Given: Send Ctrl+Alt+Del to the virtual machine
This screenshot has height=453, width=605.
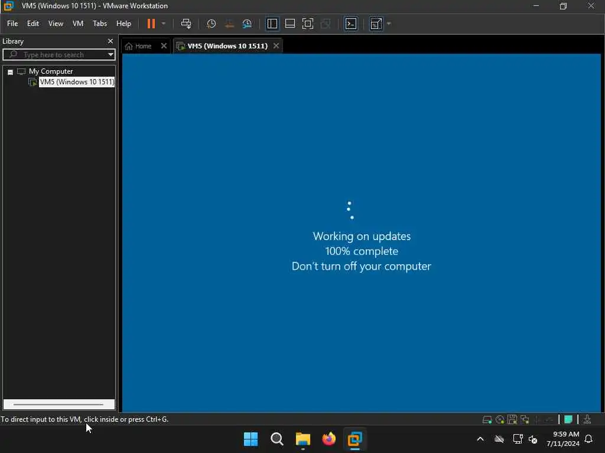Looking at the screenshot, I should click(x=186, y=24).
